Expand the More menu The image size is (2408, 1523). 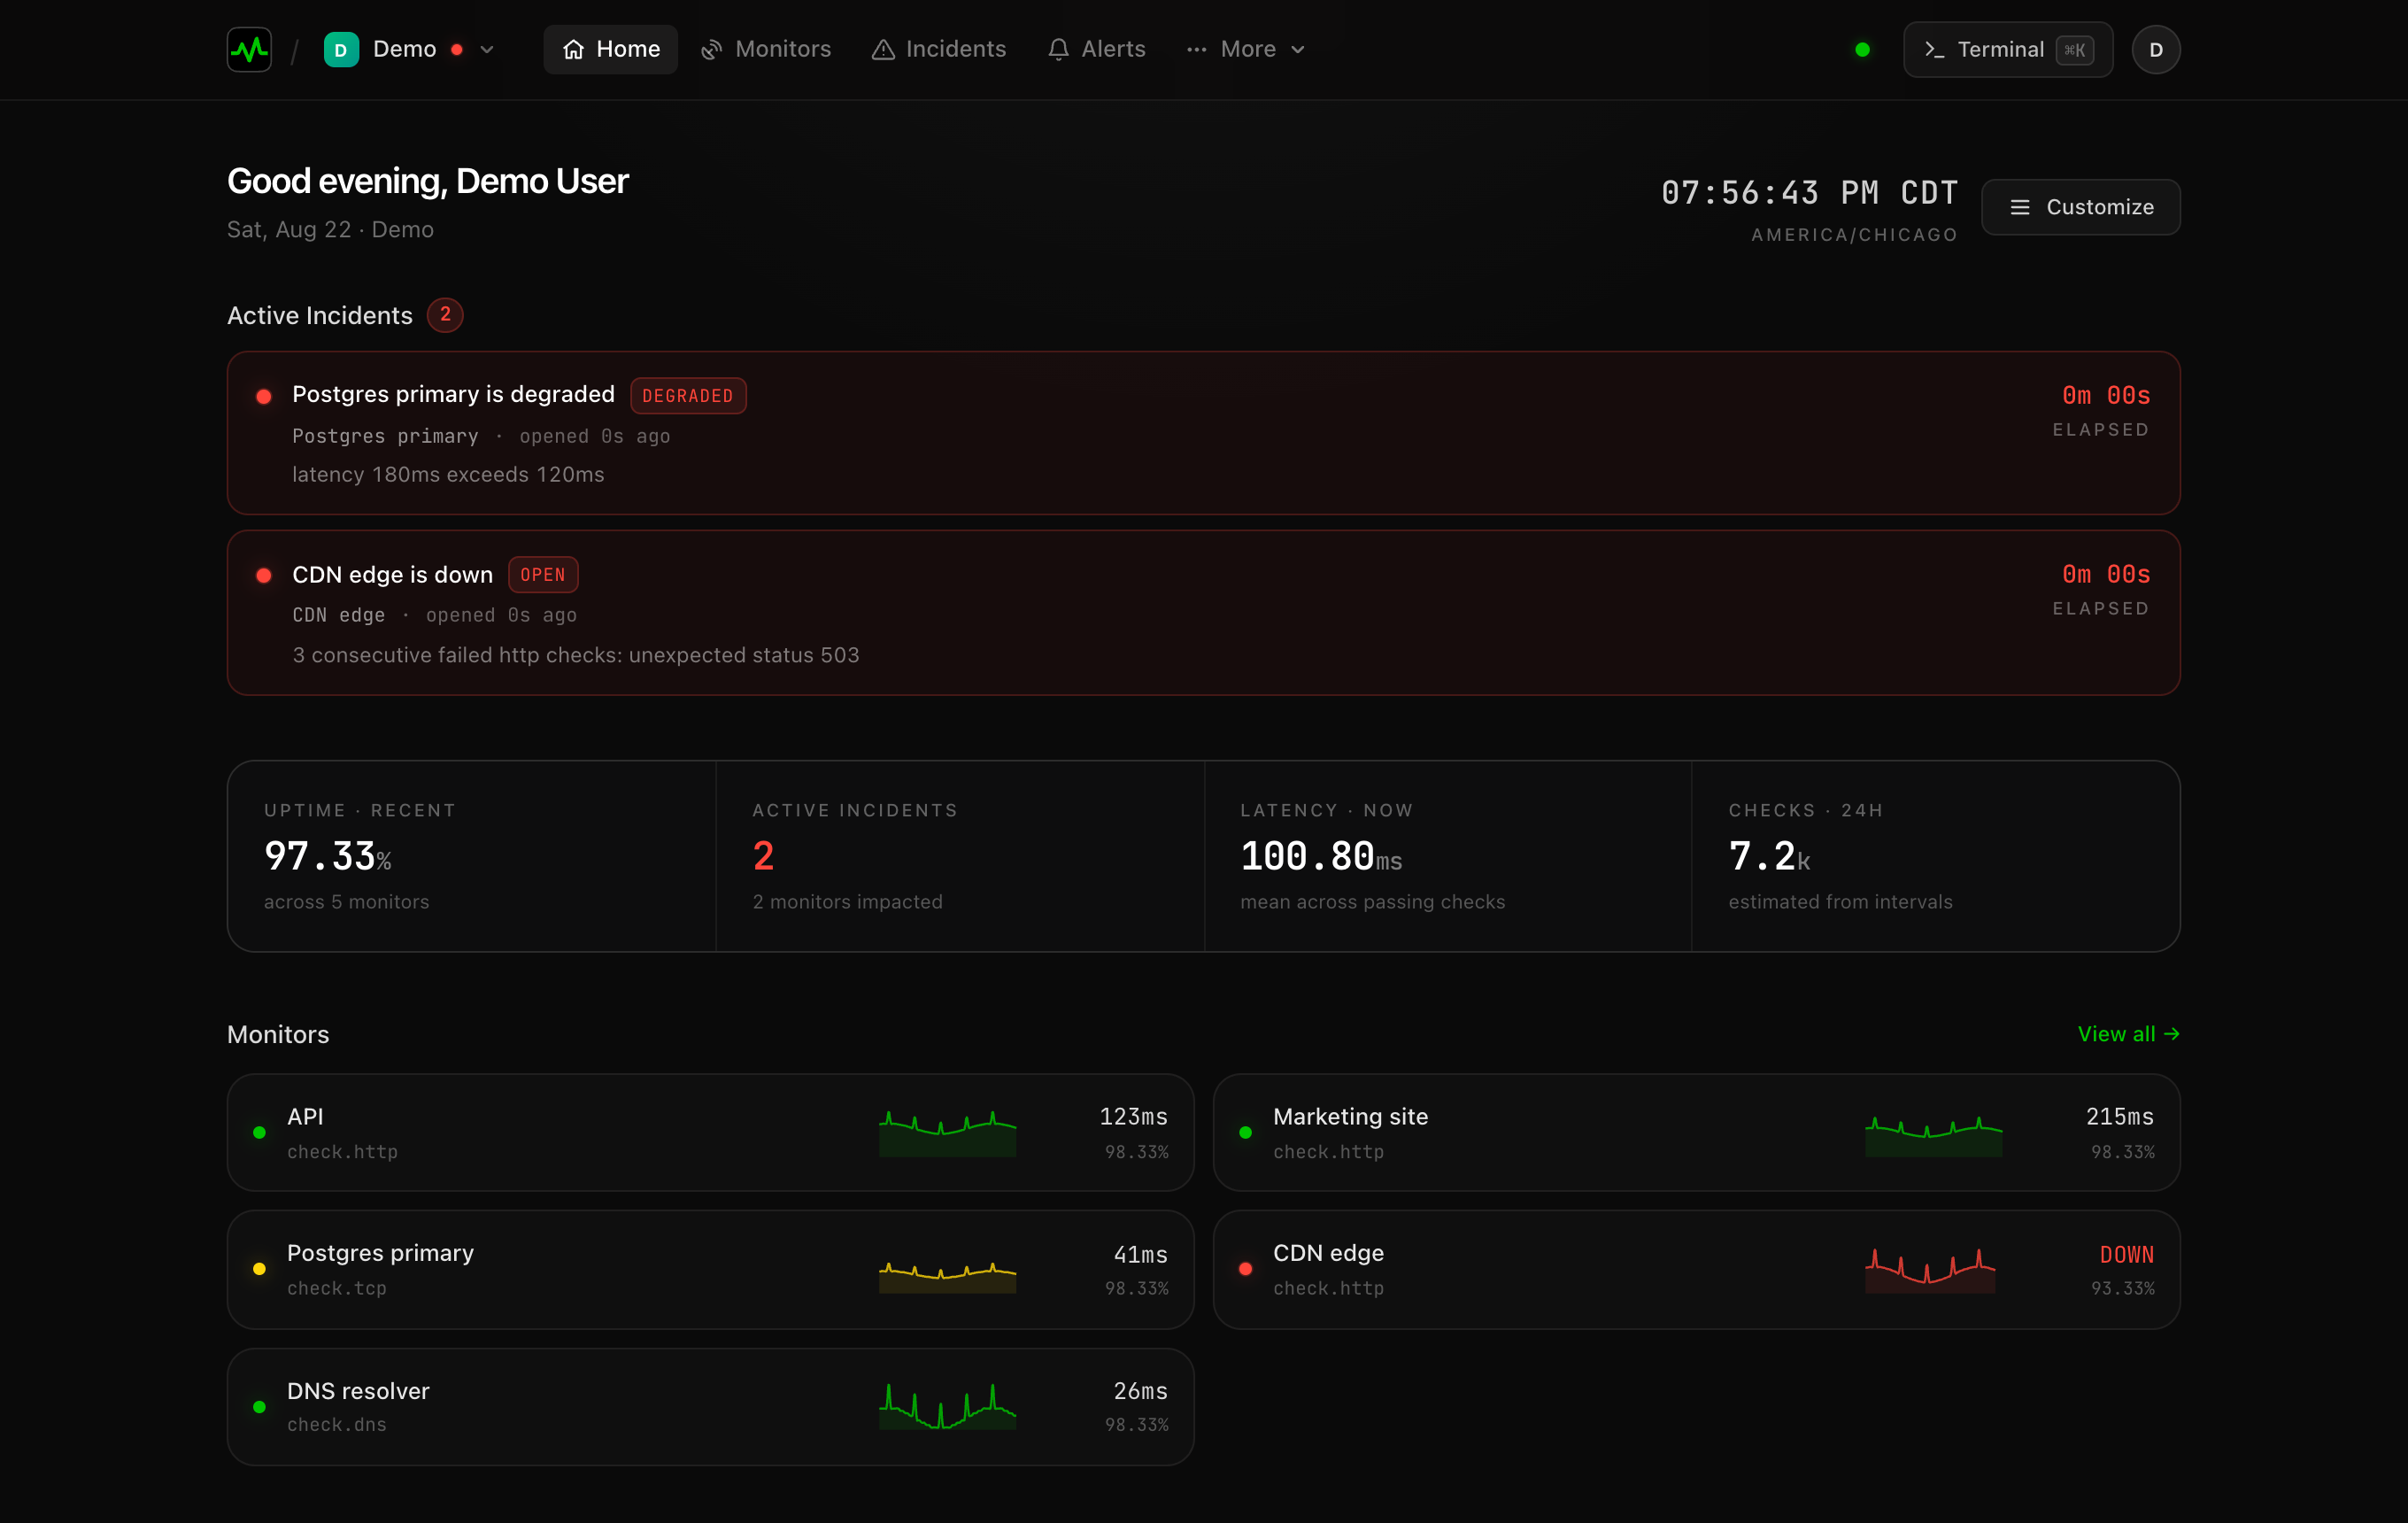[1246, 49]
